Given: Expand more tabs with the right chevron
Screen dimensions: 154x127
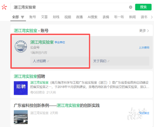Looking at the screenshot, I should coord(152,17).
